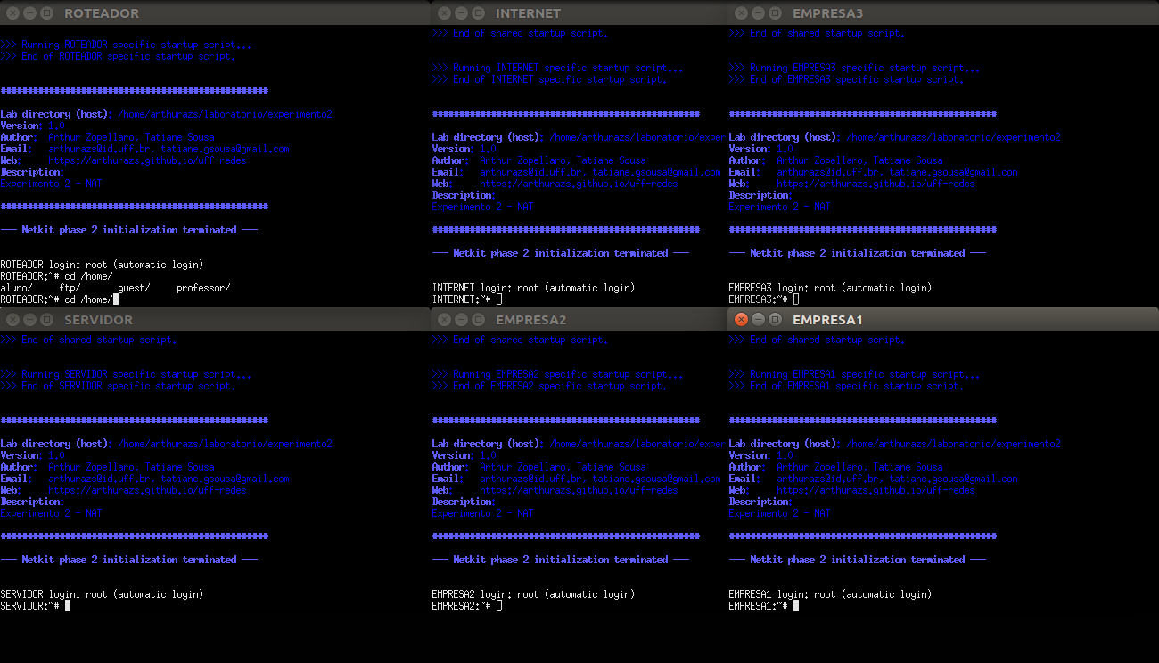Click Email addresses line in EMPRESA1 window
1159x663 pixels.
[x=873, y=479]
